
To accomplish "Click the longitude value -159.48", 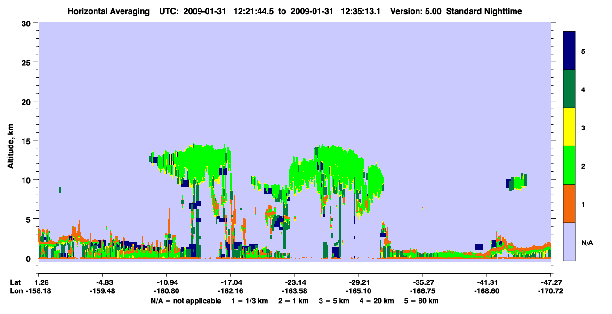I will (102, 291).
